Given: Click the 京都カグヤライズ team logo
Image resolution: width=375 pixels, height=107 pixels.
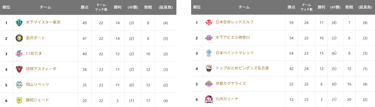Looking at the screenshot, I should click(209, 84).
